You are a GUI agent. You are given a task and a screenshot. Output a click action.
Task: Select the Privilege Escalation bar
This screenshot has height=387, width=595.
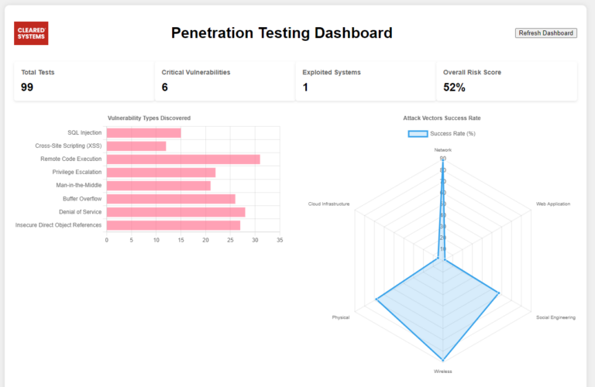161,173
